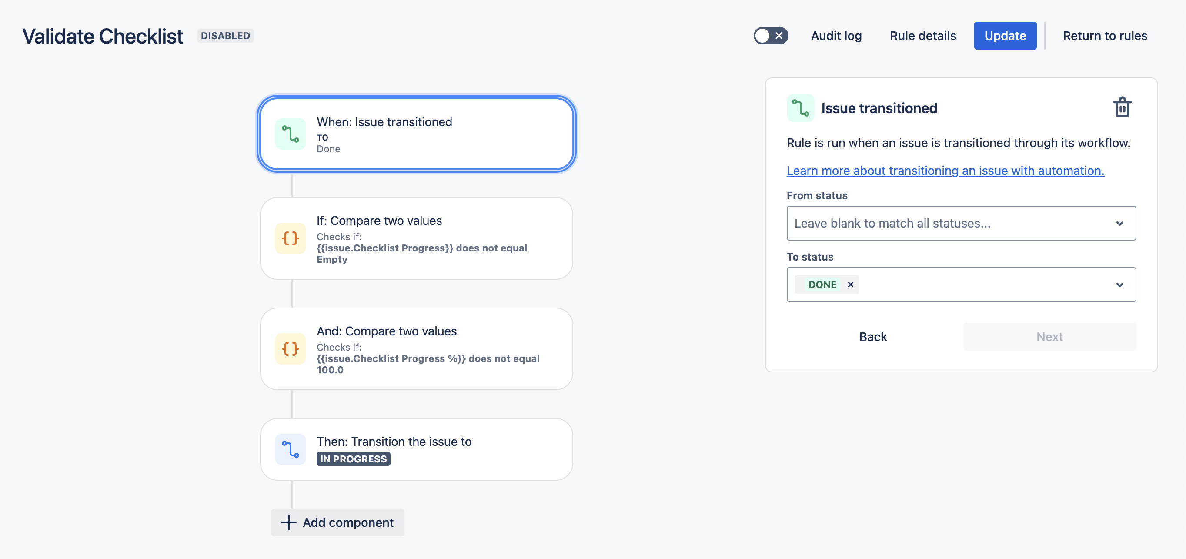Open the learn more about transitioning link
The image size is (1186, 559).
click(x=945, y=171)
